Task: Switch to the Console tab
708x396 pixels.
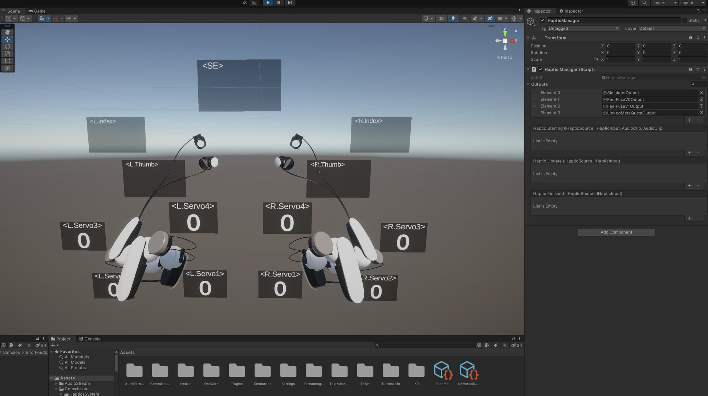Action: [90, 339]
